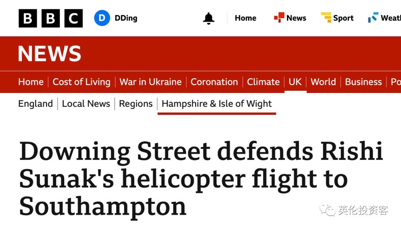The height and width of the screenshot is (228, 401).
Task: Open the World news section
Action: click(x=323, y=82)
